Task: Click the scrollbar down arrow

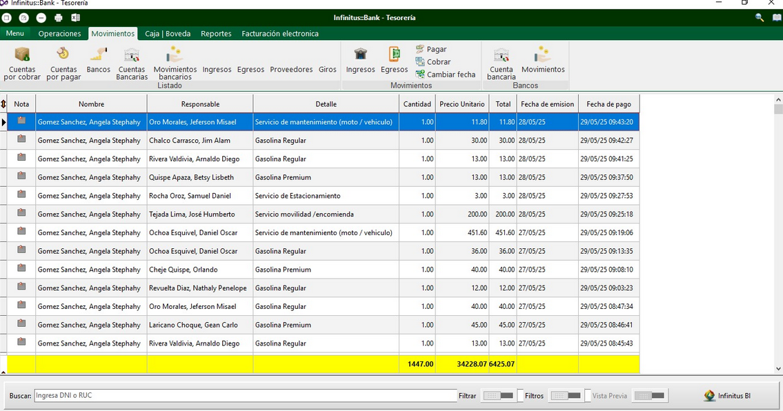Action: click(x=778, y=369)
